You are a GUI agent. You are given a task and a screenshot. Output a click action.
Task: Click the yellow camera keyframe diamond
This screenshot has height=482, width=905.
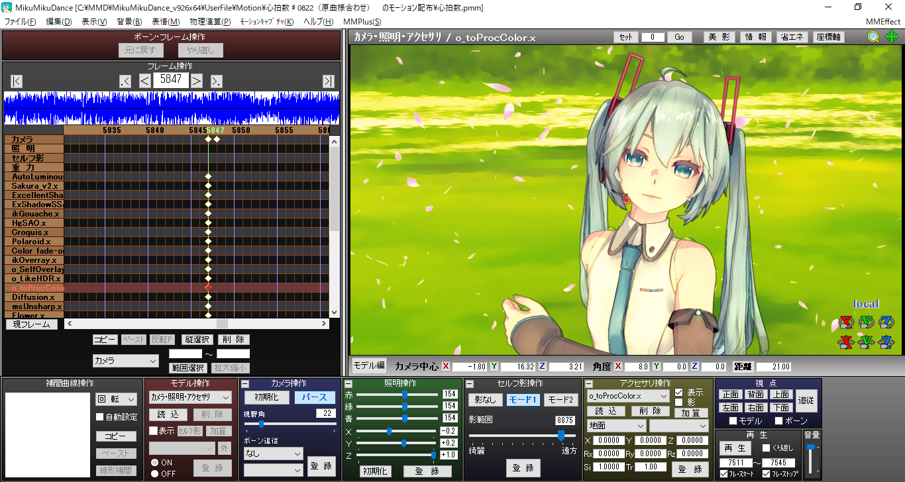point(217,140)
